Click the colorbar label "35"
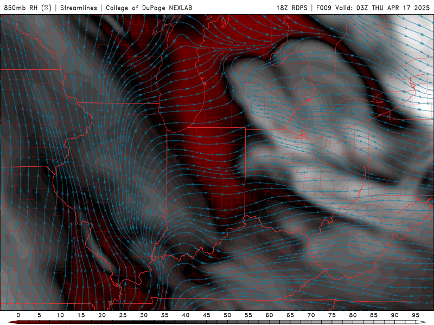 [165, 315]
